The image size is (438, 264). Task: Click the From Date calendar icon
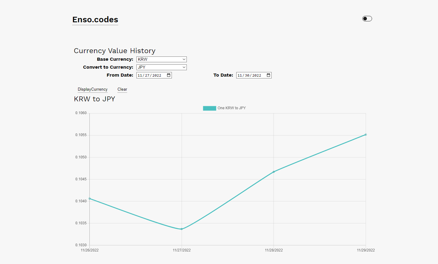(168, 75)
